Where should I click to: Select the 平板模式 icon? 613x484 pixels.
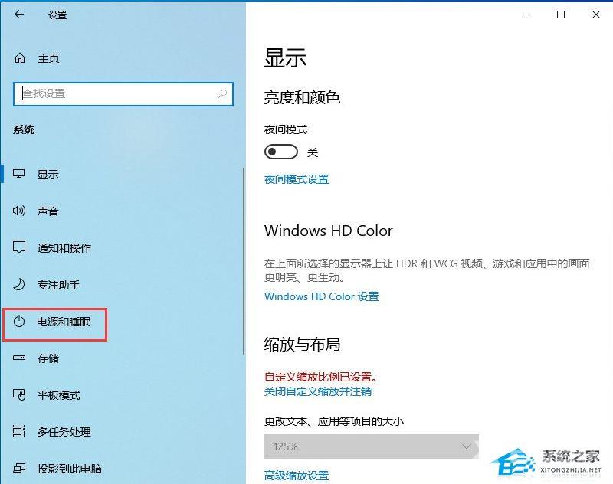click(18, 394)
